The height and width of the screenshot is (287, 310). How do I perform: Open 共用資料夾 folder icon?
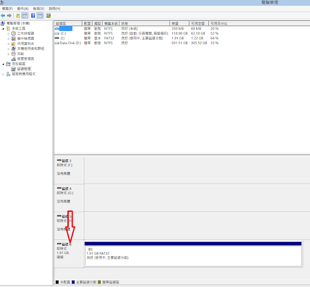tap(14, 44)
